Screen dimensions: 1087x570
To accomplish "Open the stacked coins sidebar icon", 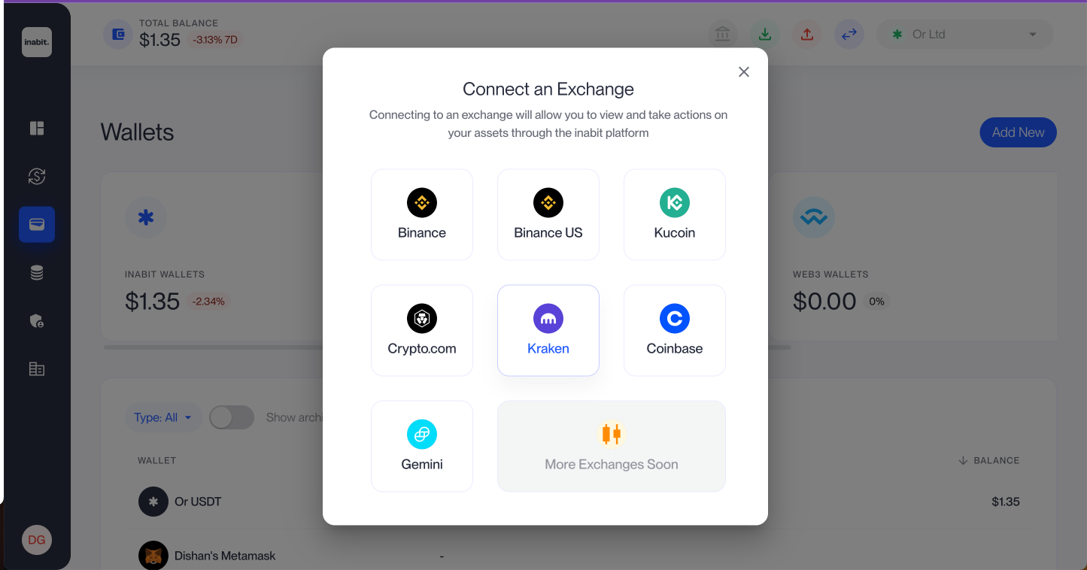I will click(x=37, y=273).
